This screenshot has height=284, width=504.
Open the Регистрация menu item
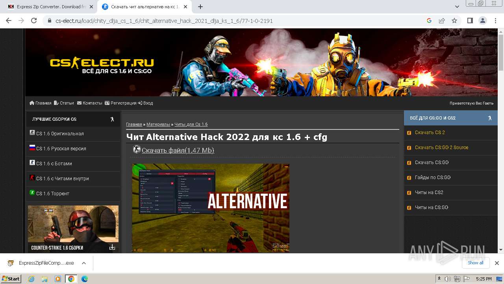[x=120, y=103]
